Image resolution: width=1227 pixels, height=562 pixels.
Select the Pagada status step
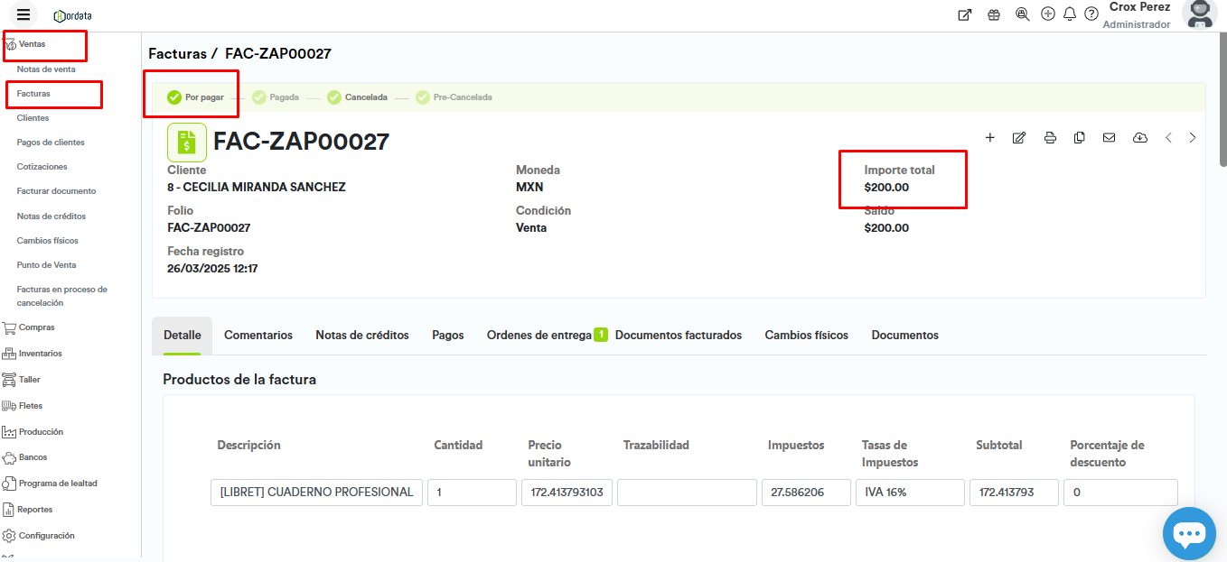276,97
